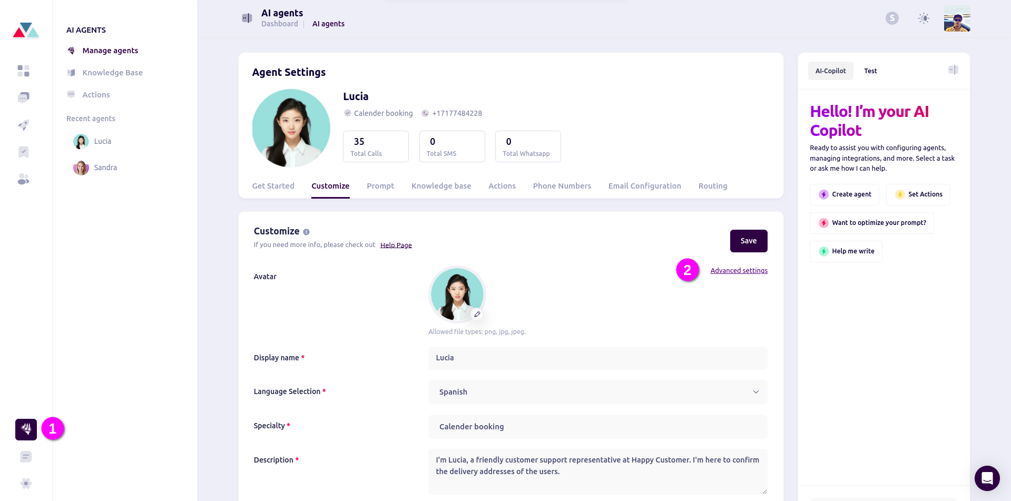This screenshot has height=501, width=1011.
Task: Click the AI agents breadcrumb
Action: [328, 24]
